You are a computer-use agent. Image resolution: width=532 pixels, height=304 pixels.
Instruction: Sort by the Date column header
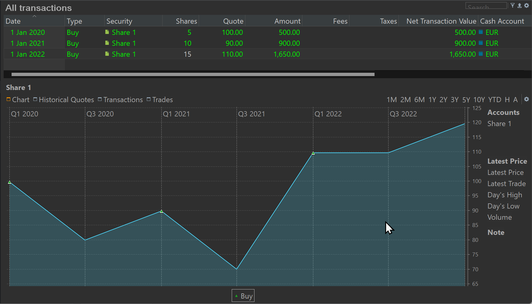coord(34,21)
